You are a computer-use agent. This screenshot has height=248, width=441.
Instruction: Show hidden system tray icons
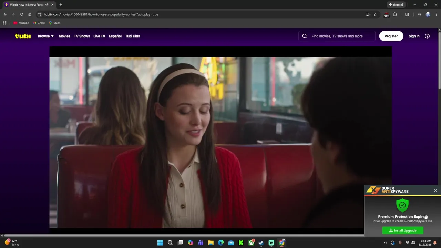click(385, 243)
